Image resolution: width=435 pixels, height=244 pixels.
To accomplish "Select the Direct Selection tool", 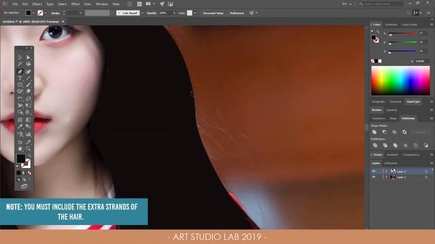I will [29, 57].
